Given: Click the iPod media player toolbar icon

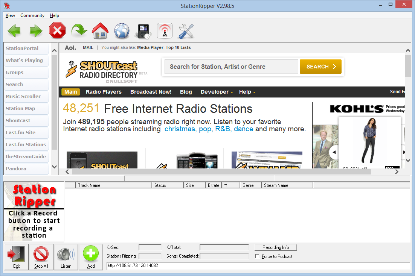Looking at the screenshot, I should pos(143,31).
